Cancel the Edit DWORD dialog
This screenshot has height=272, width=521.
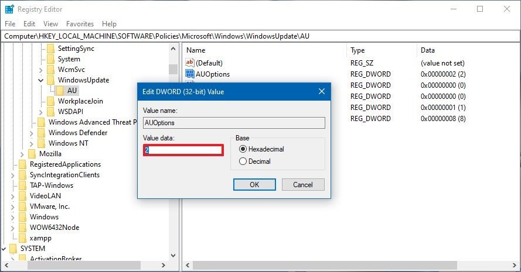pyautogui.click(x=303, y=185)
